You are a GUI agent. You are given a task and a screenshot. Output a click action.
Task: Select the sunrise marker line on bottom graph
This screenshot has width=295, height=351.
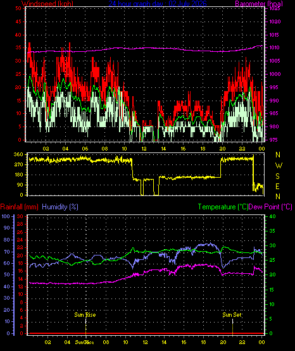click(x=86, y=327)
